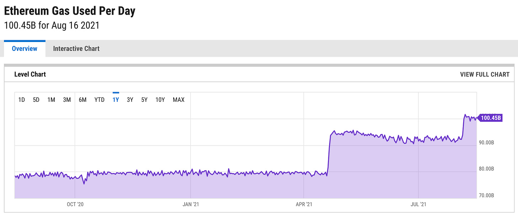
Task: Click the '100.45B for Aug 16 2021' subtitle
Action: point(52,26)
